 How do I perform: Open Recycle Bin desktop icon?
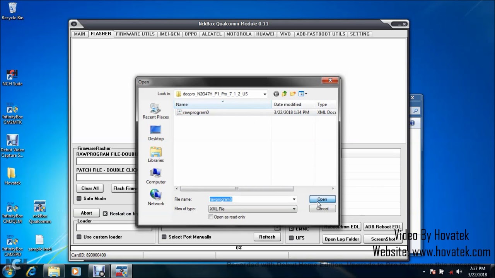[12, 11]
